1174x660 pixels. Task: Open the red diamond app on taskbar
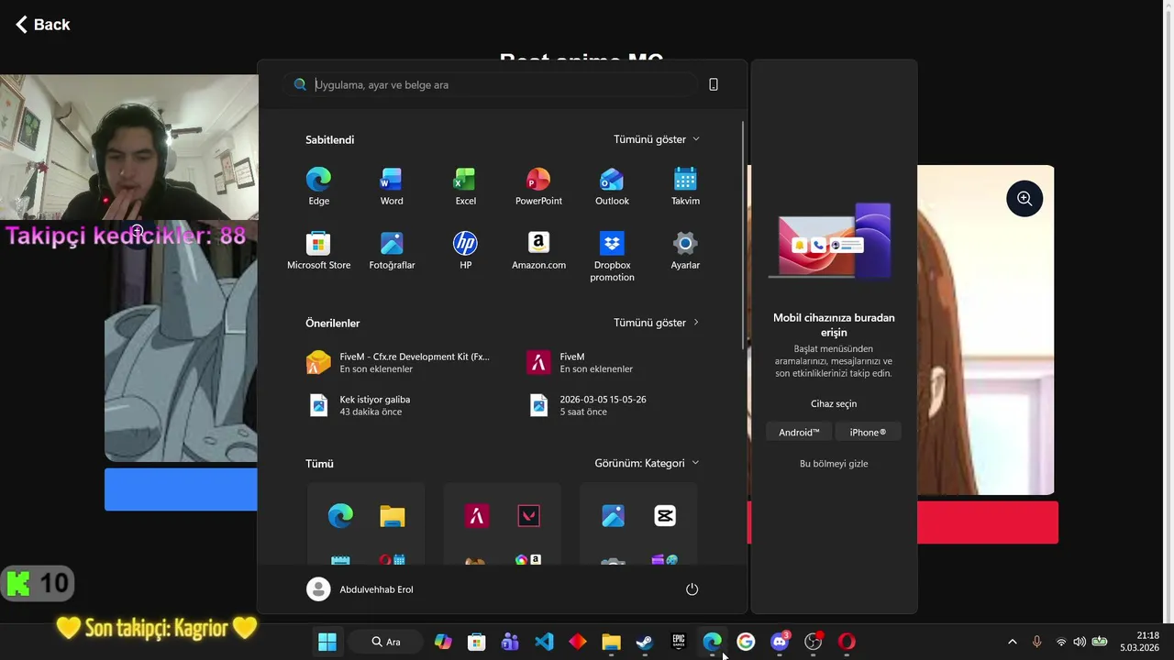(578, 642)
